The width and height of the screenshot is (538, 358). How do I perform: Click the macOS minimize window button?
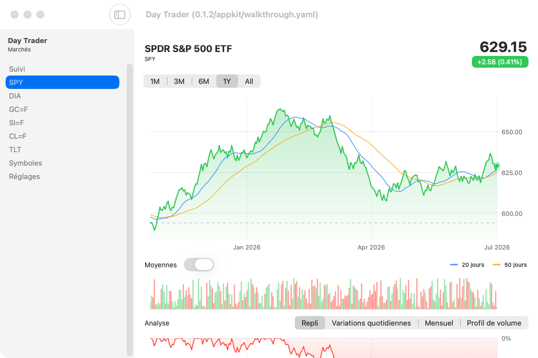pos(27,15)
